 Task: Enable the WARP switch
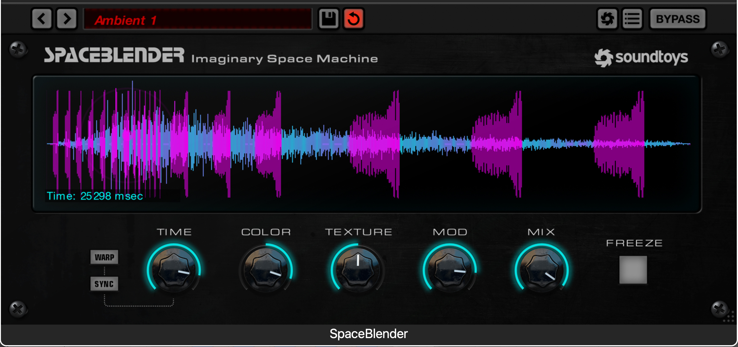(x=104, y=257)
